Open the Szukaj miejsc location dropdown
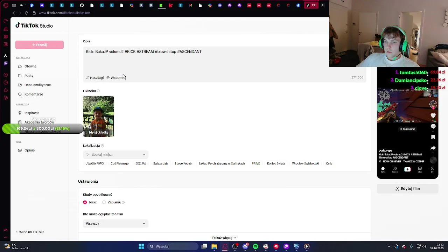 [115, 155]
